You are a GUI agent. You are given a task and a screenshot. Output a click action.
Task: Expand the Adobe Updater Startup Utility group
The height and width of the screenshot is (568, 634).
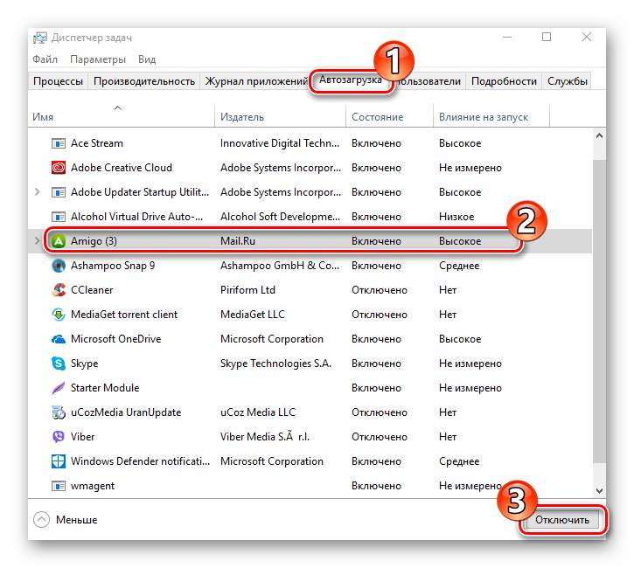(x=38, y=192)
